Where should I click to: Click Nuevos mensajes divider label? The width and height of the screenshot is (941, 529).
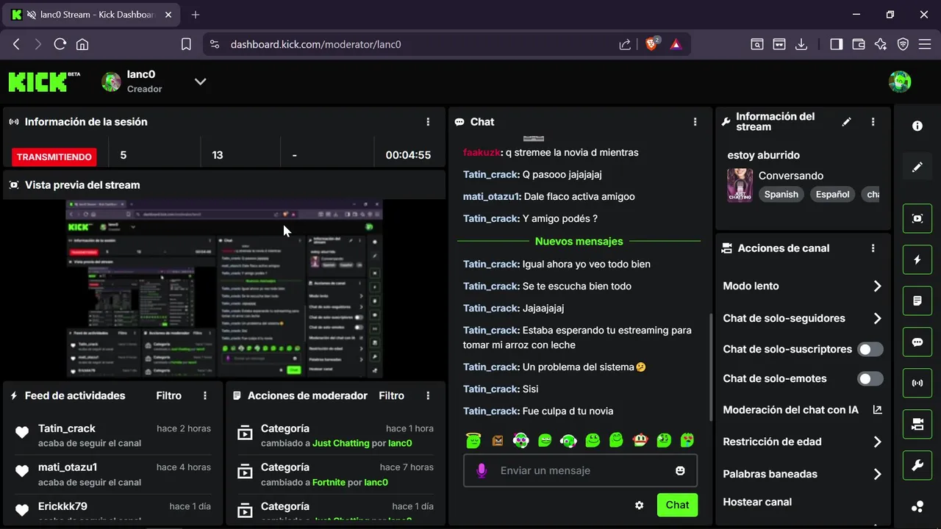[579, 241]
